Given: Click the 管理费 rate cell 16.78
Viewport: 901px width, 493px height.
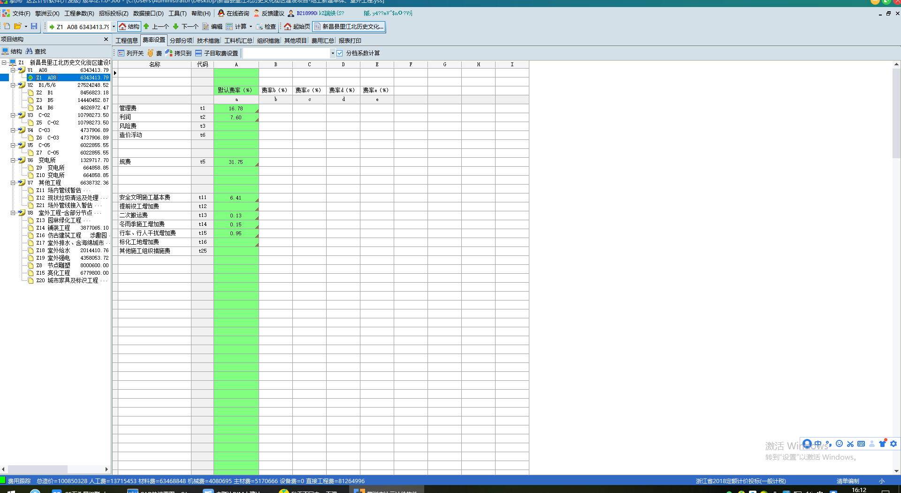Looking at the screenshot, I should 236,108.
